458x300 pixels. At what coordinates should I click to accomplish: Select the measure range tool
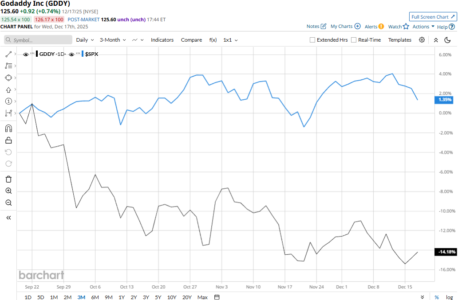(8, 113)
